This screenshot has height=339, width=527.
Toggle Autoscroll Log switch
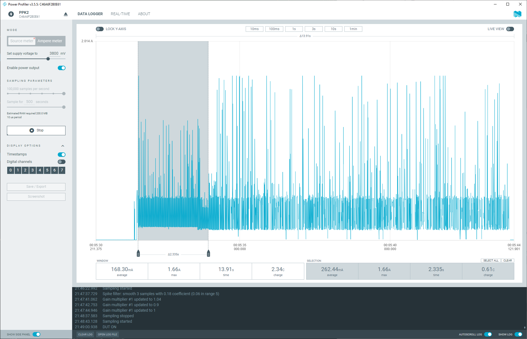point(488,334)
